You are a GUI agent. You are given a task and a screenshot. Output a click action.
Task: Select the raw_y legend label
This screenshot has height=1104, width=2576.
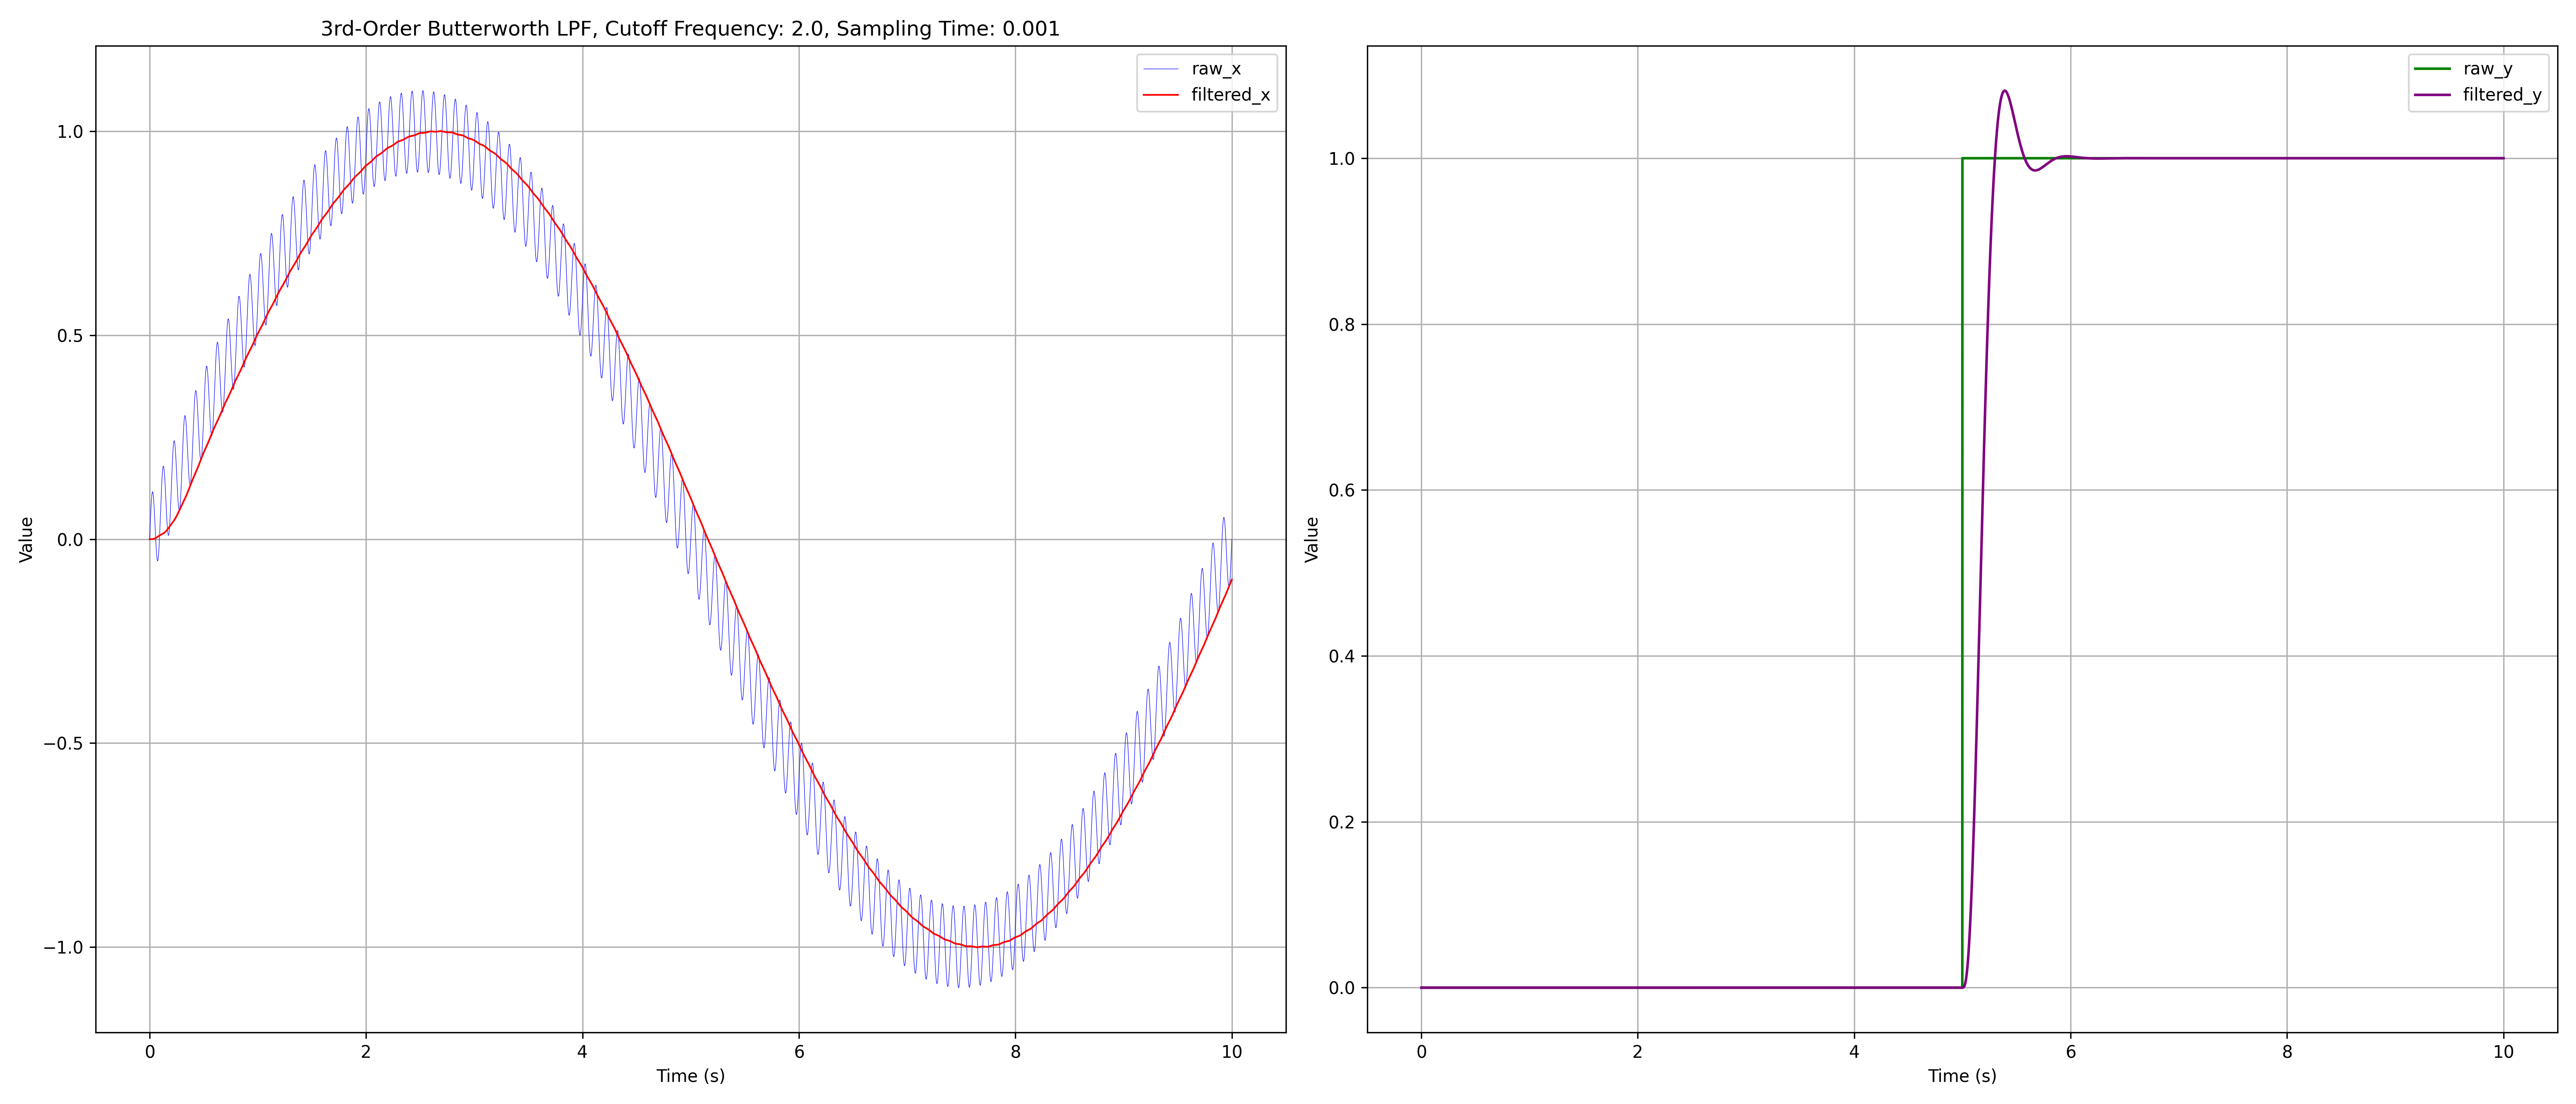[x=2488, y=69]
